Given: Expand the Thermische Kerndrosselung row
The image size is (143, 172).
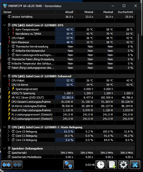Looking at the screenshot, I should (x=8, y=46).
